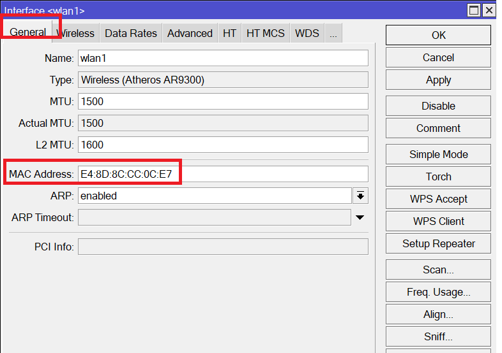Screen dimensions: 502x353
Task: Open Setup Repeater
Action: (x=438, y=243)
